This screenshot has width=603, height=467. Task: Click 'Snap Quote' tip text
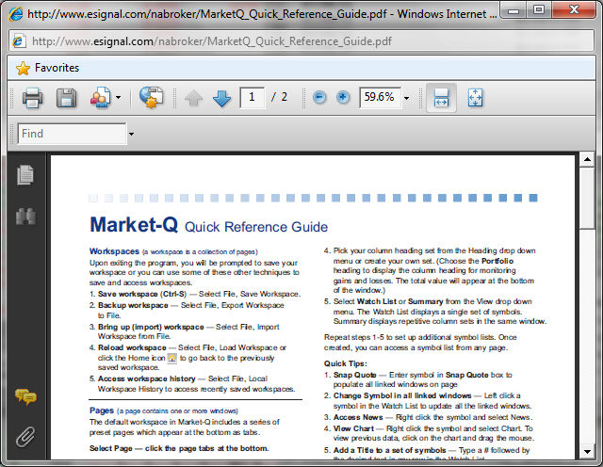coord(354,375)
